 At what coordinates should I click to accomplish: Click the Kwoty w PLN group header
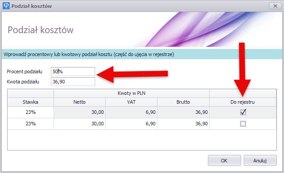point(131,93)
